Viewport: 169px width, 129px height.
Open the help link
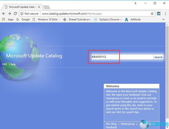(13, 64)
